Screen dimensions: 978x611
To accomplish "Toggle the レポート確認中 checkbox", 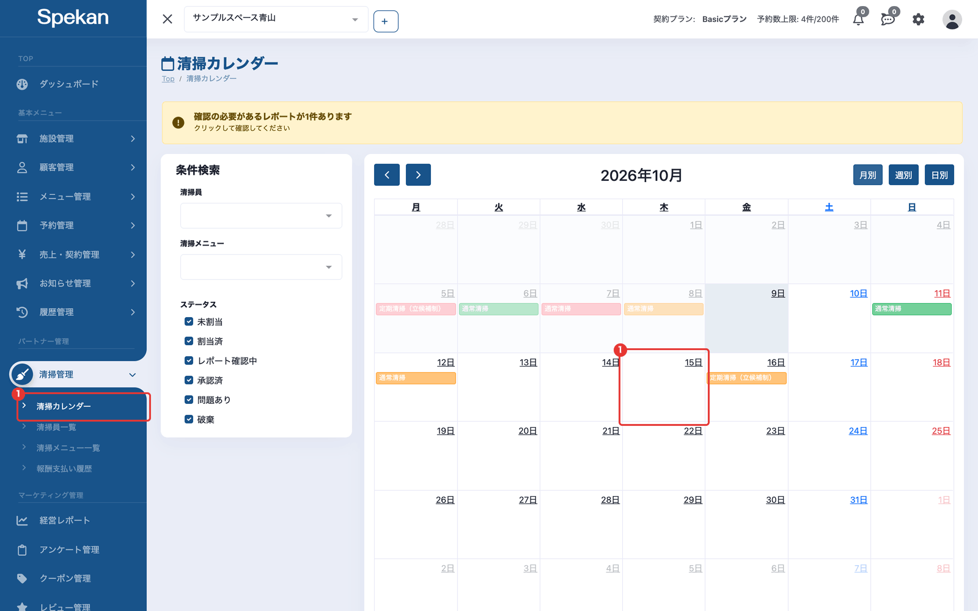I will (189, 360).
